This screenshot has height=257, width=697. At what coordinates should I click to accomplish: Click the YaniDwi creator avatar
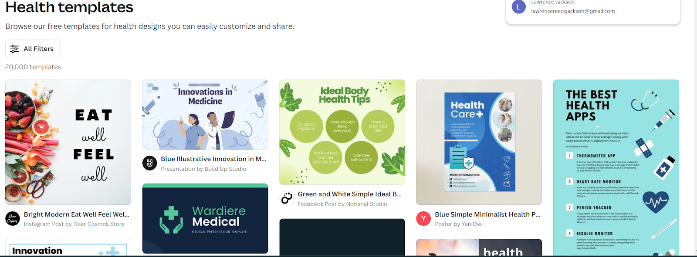click(x=423, y=219)
